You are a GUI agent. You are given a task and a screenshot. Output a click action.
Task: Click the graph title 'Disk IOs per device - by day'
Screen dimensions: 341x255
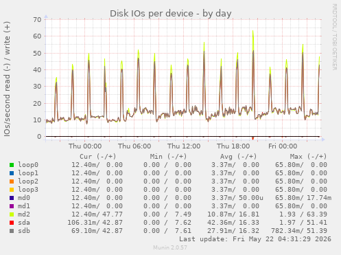pos(171,14)
